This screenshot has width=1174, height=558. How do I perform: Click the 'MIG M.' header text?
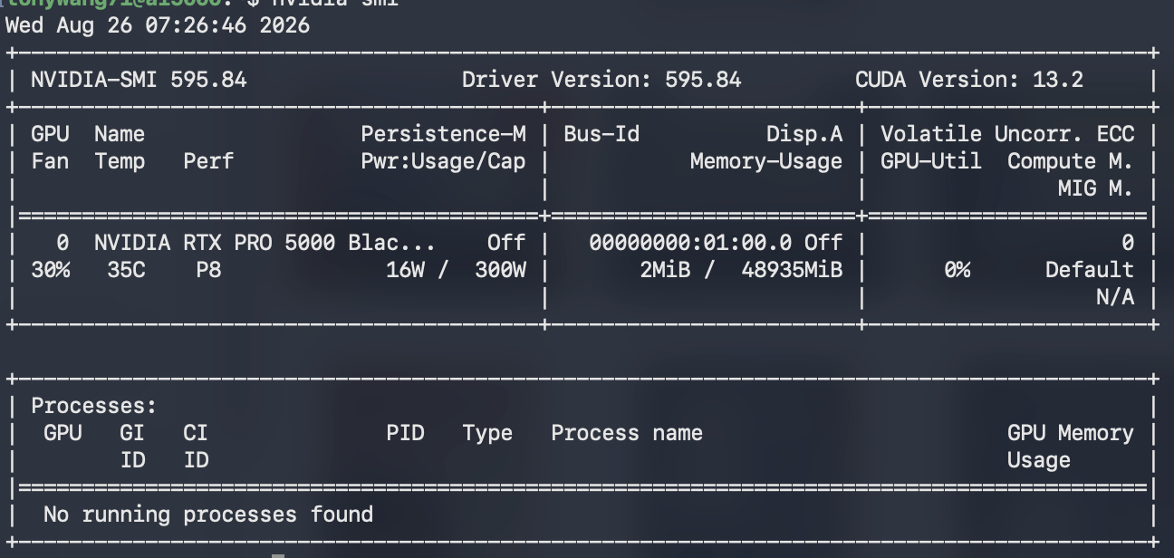tap(1096, 188)
